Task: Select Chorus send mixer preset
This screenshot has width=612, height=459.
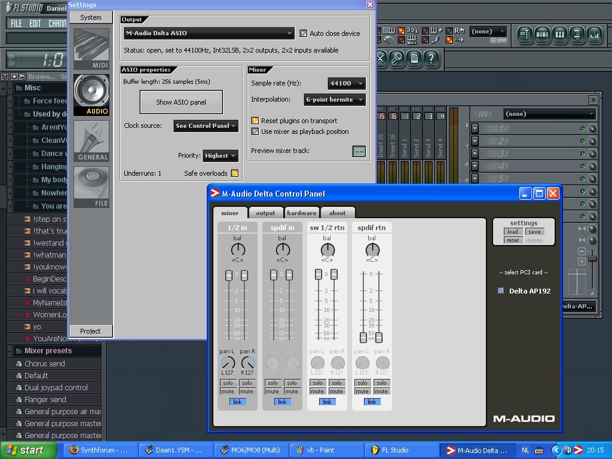Action: click(x=44, y=364)
